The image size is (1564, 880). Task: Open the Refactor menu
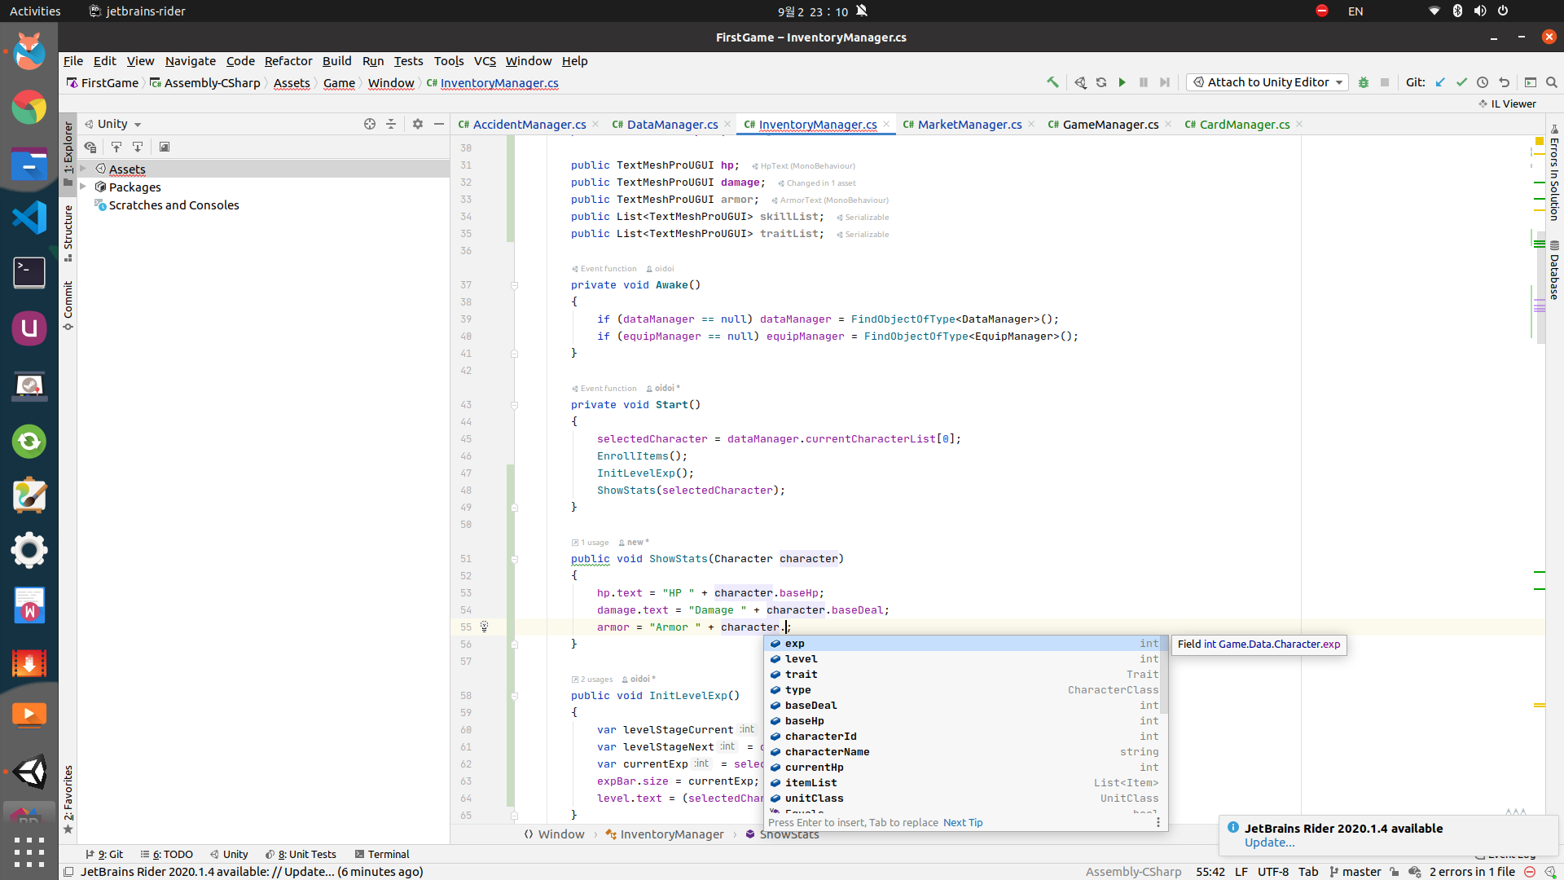click(288, 61)
